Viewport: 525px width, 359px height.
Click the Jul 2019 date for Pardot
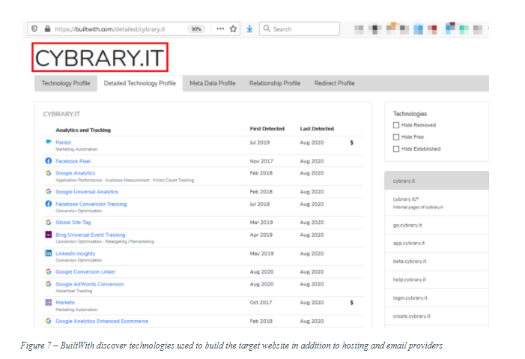pos(259,142)
